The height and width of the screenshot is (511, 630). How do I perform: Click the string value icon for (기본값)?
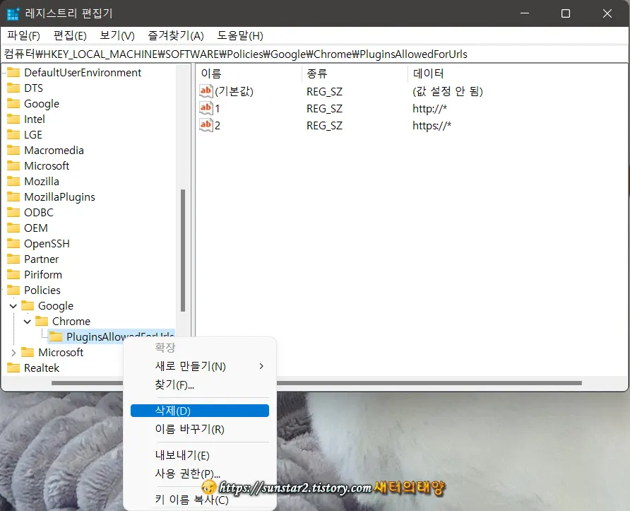(x=206, y=91)
